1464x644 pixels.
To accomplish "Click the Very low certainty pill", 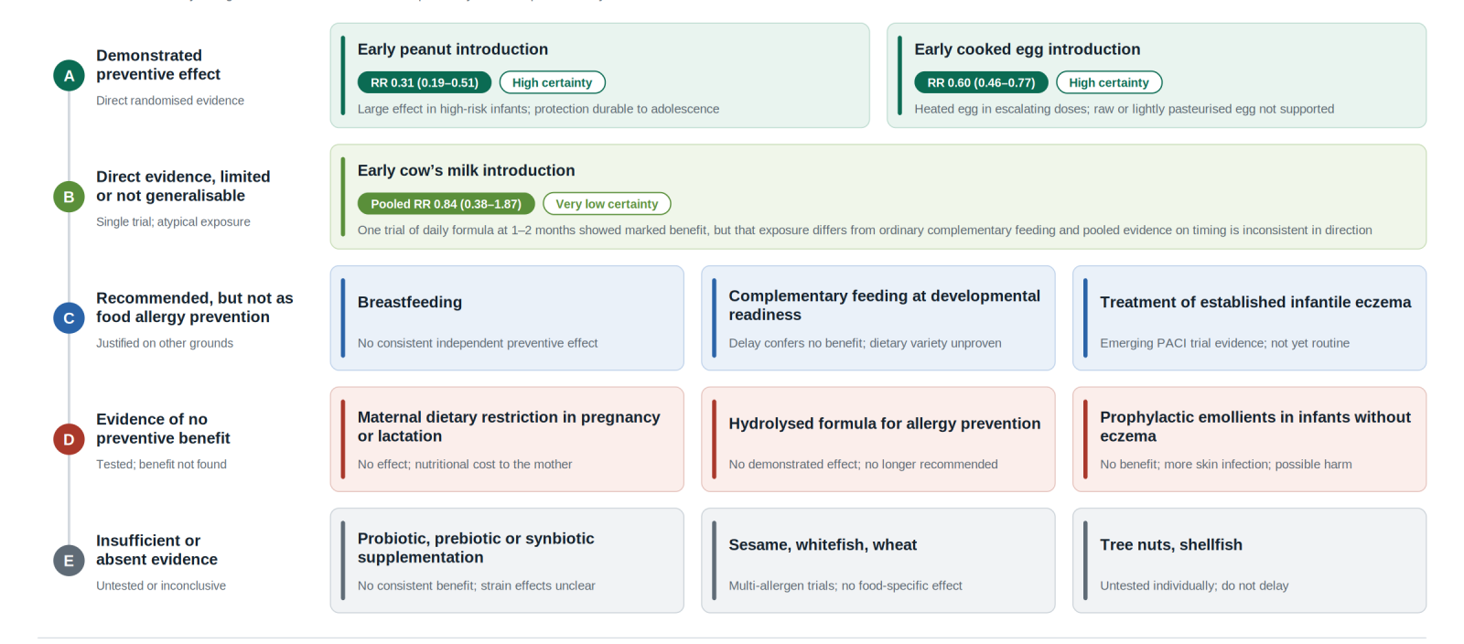I will [607, 203].
